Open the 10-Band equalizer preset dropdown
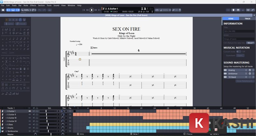This screenshot has width=256, height=136. tap(237, 77)
